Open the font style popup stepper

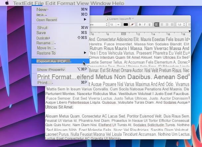click(107, 24)
